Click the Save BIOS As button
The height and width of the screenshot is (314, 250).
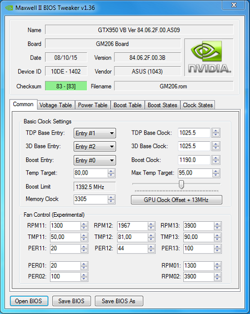[119, 301]
